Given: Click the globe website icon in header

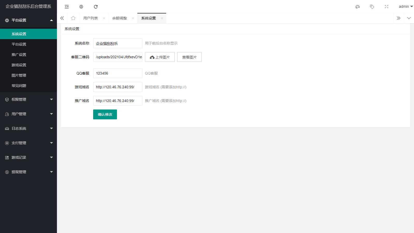Looking at the screenshot, I should click(81, 7).
